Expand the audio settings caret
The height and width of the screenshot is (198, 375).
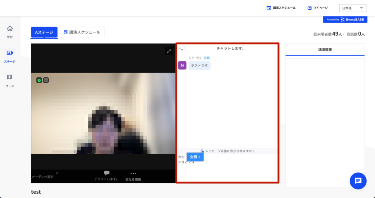[57, 173]
